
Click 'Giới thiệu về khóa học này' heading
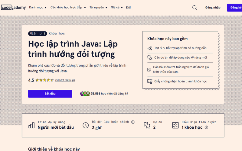click(x=54, y=149)
